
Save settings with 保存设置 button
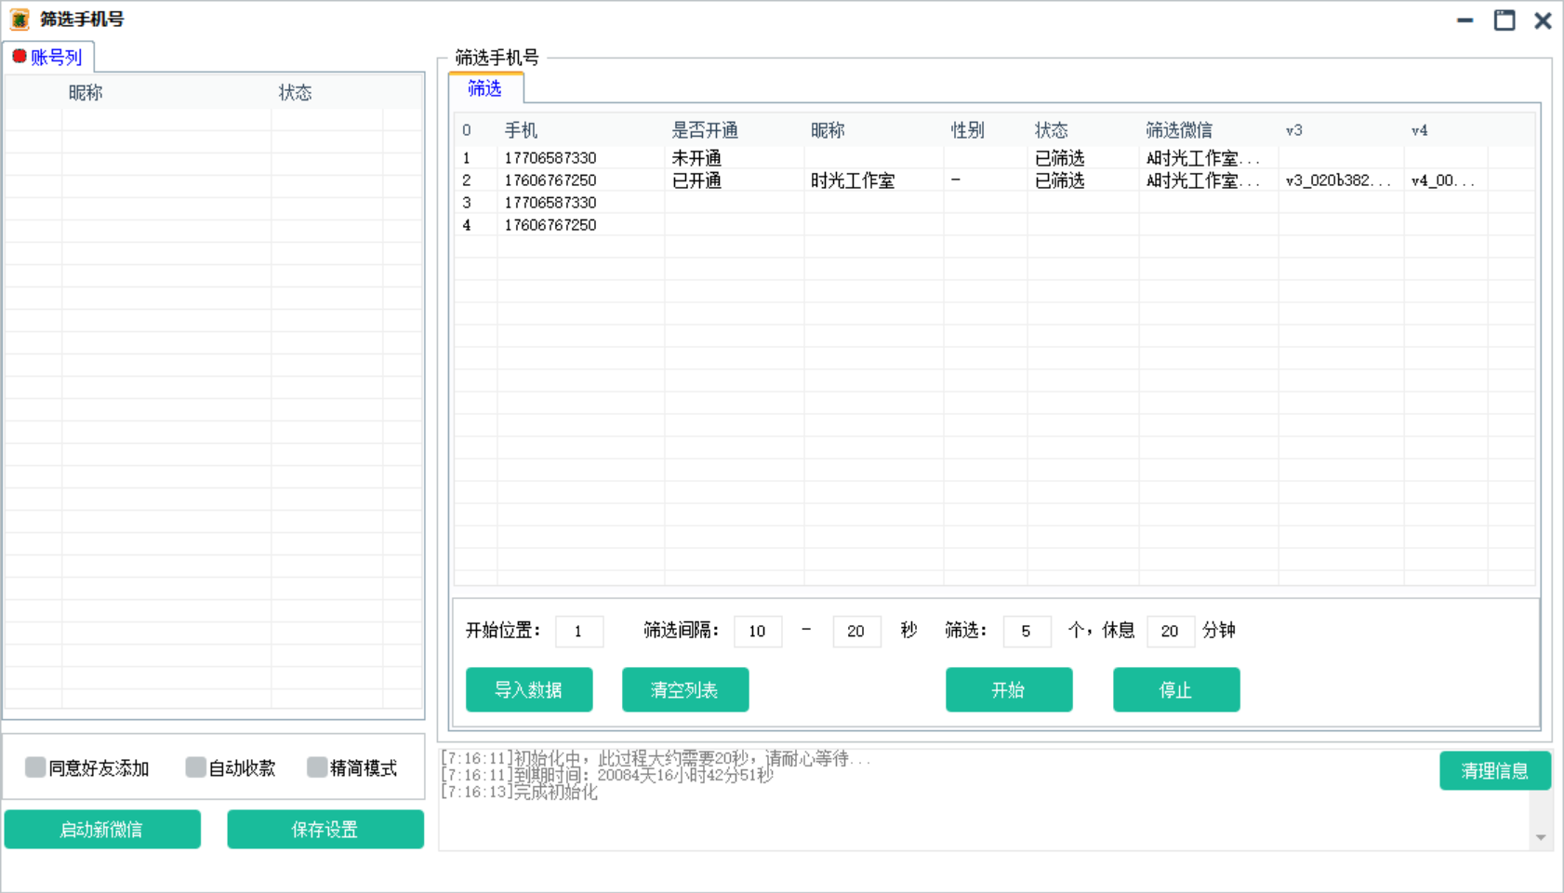point(325,830)
